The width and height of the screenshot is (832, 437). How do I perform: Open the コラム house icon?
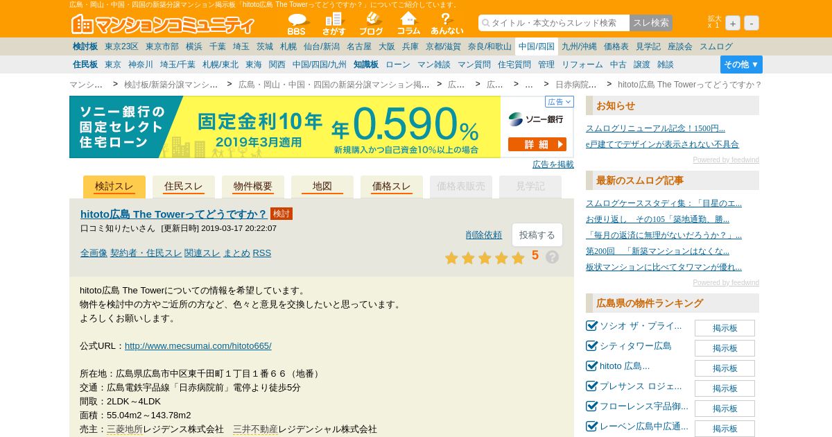(408, 24)
